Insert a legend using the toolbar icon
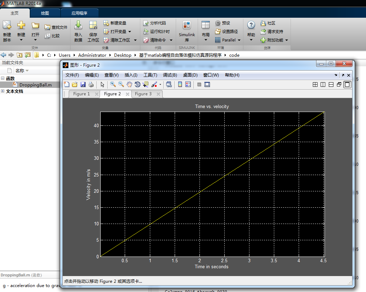Viewport: 366px width, 292px height. pos(188,84)
